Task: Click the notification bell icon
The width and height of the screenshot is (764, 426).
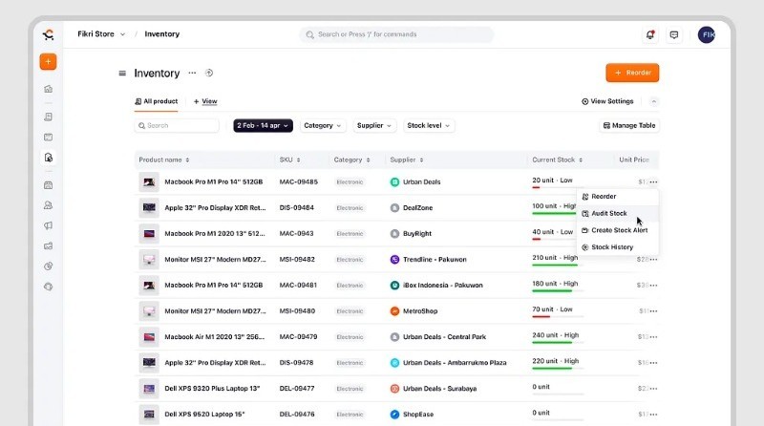Action: [650, 34]
